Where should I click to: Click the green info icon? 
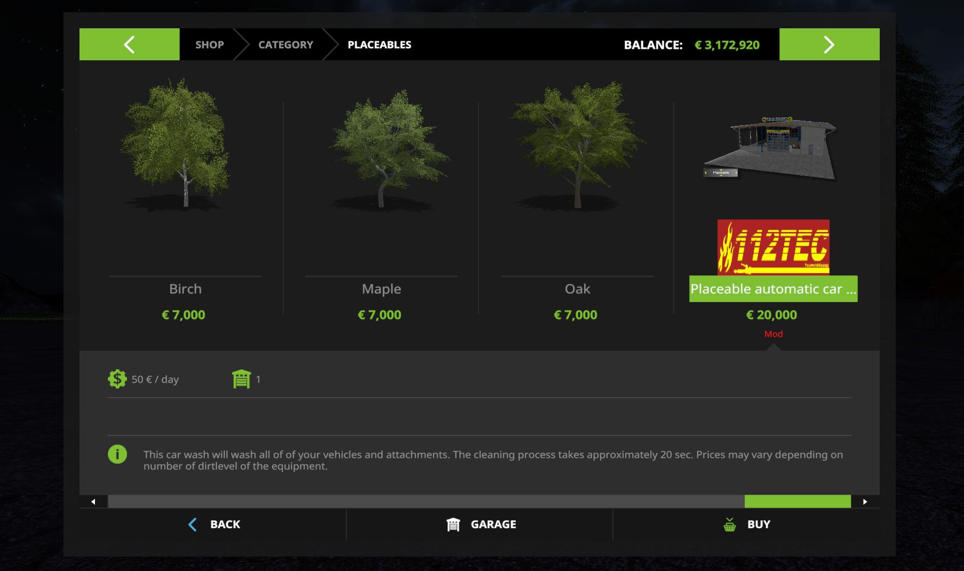tap(117, 454)
